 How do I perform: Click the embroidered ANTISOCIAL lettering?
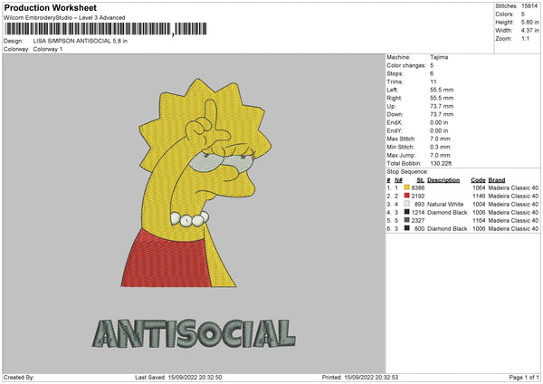point(194,333)
